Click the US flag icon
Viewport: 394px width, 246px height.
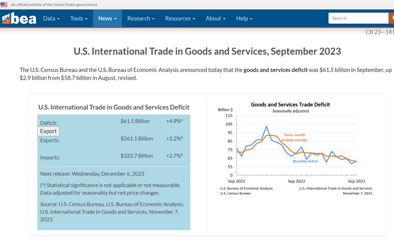click(x=4, y=5)
